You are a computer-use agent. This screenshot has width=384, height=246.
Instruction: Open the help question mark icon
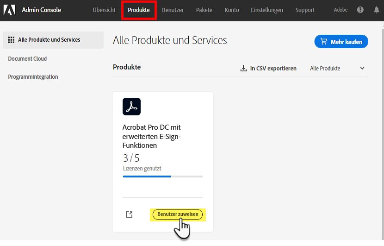click(x=360, y=10)
